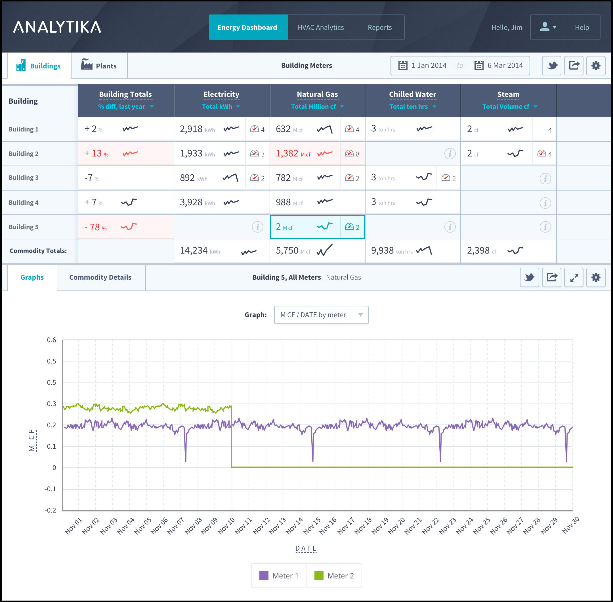This screenshot has height=602, width=613.
Task: Expand graph to fullscreen with arrows icon
Action: pyautogui.click(x=574, y=277)
